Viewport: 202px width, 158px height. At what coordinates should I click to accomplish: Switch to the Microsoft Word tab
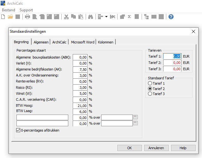tap(83, 42)
